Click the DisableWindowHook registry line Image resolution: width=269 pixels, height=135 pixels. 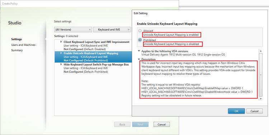(197, 92)
